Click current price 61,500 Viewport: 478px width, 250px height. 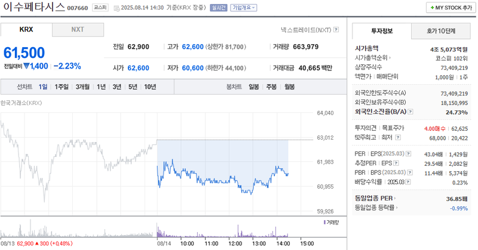24,53
